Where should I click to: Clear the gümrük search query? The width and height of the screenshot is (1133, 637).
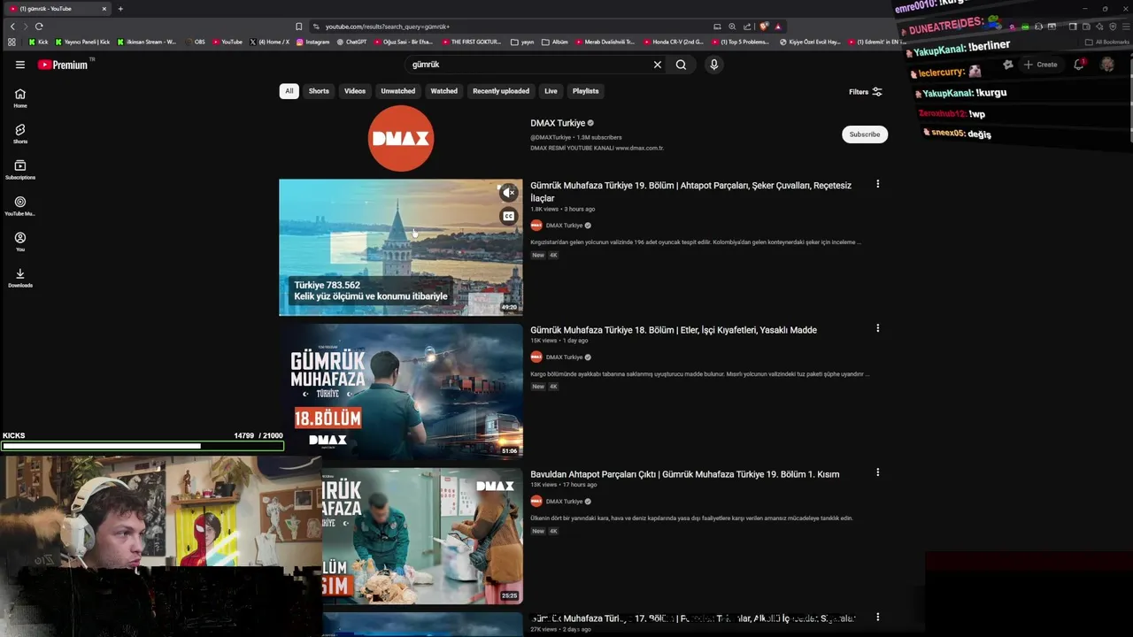point(657,65)
